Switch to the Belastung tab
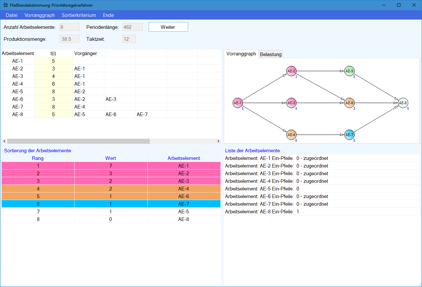 [271, 54]
